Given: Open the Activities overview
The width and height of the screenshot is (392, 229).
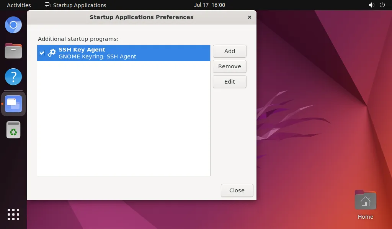Looking at the screenshot, I should coord(18,5).
